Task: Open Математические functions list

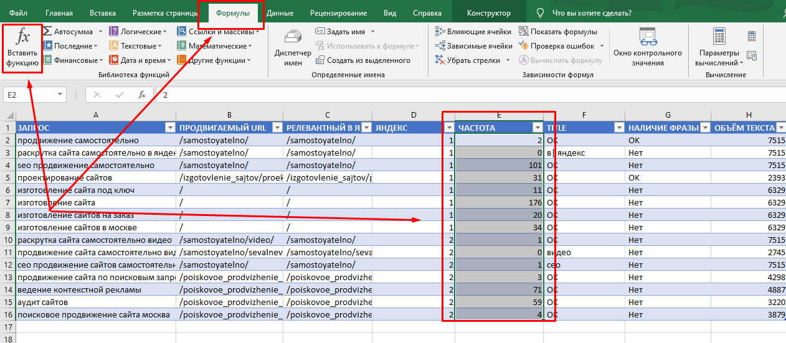Action: point(214,46)
